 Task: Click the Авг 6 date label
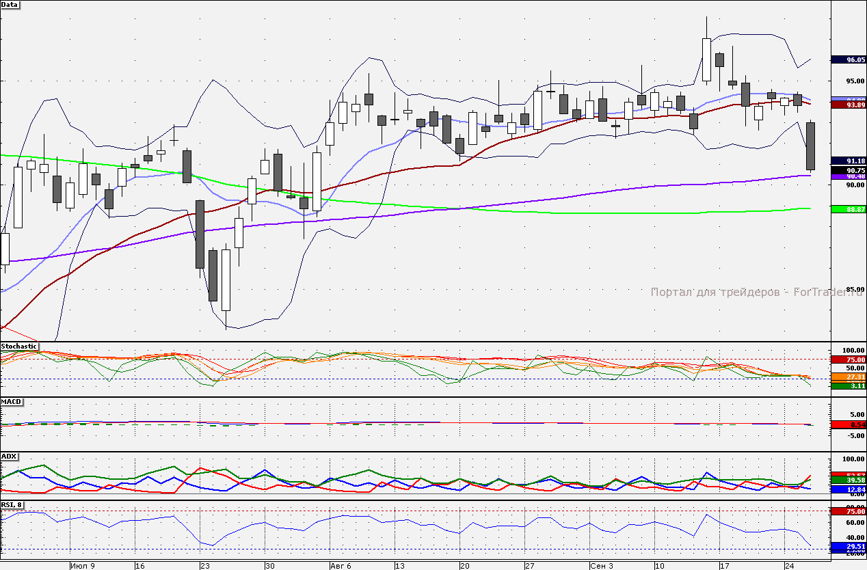[x=341, y=566]
